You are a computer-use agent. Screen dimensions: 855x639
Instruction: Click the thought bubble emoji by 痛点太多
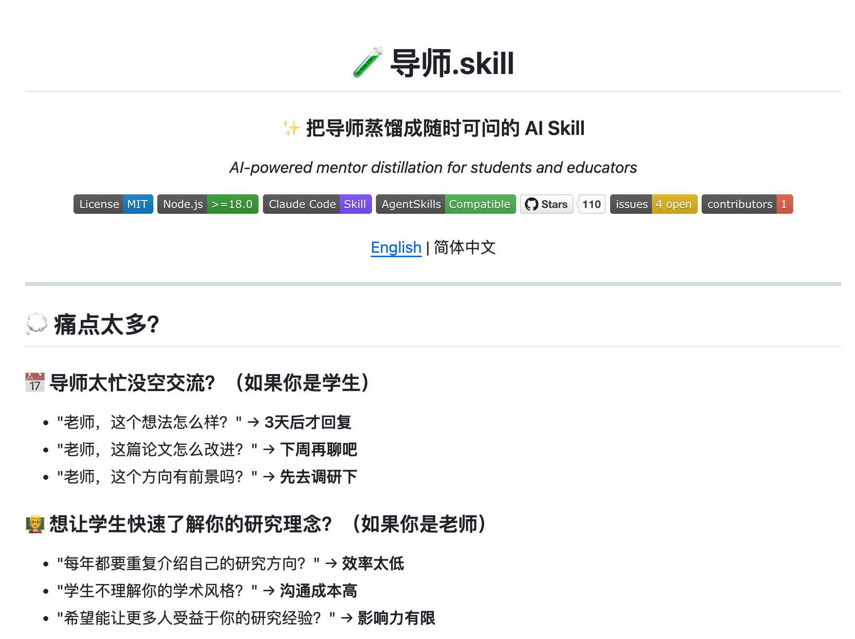coord(37,324)
